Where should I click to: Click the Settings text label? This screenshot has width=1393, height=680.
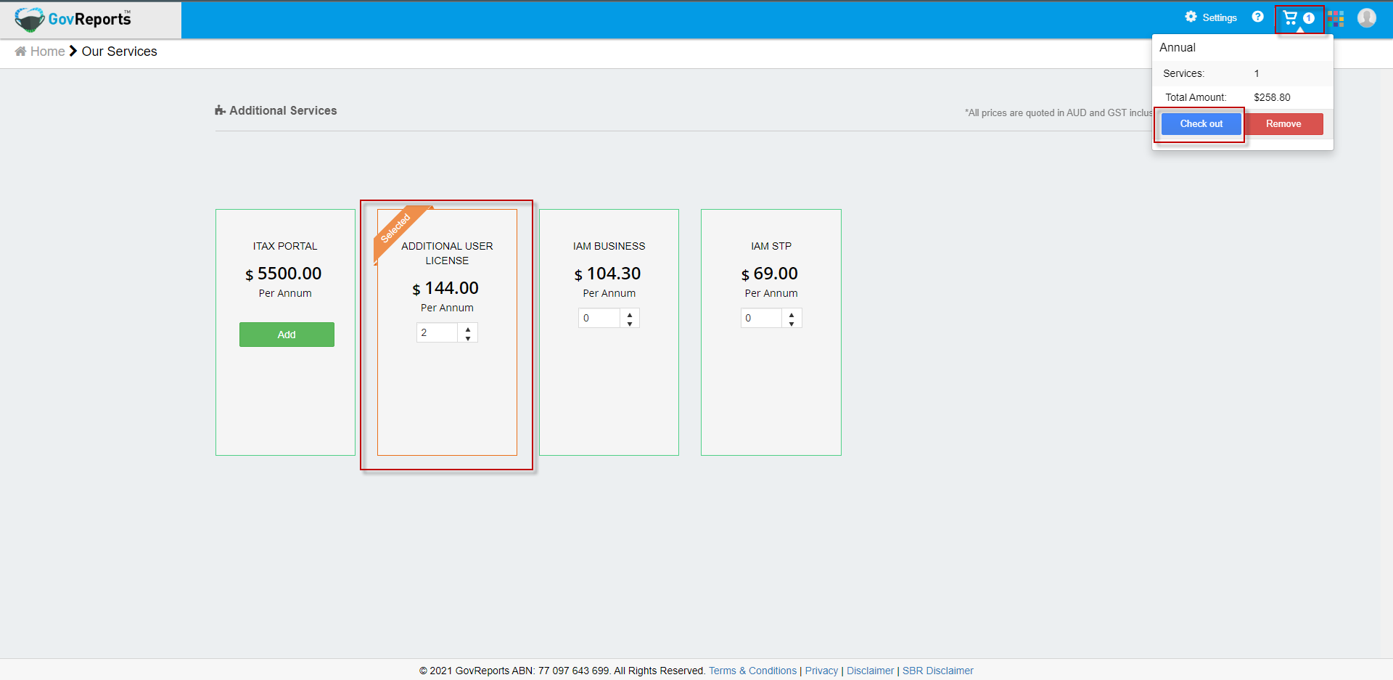coord(1220,17)
